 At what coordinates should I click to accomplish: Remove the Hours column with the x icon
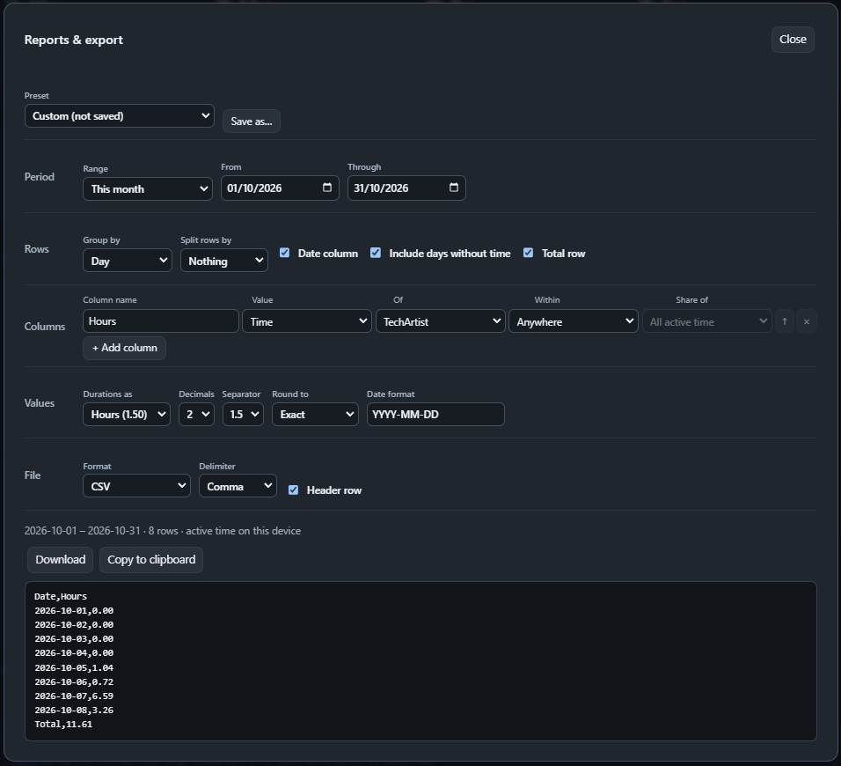807,321
